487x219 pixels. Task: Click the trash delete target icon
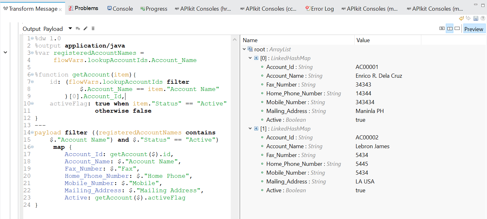pyautogui.click(x=93, y=29)
